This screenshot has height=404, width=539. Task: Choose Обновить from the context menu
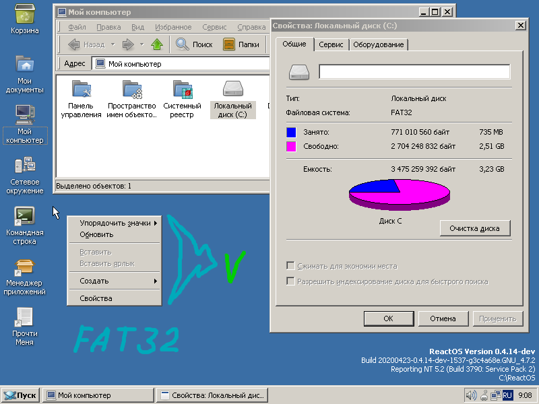tap(115, 234)
